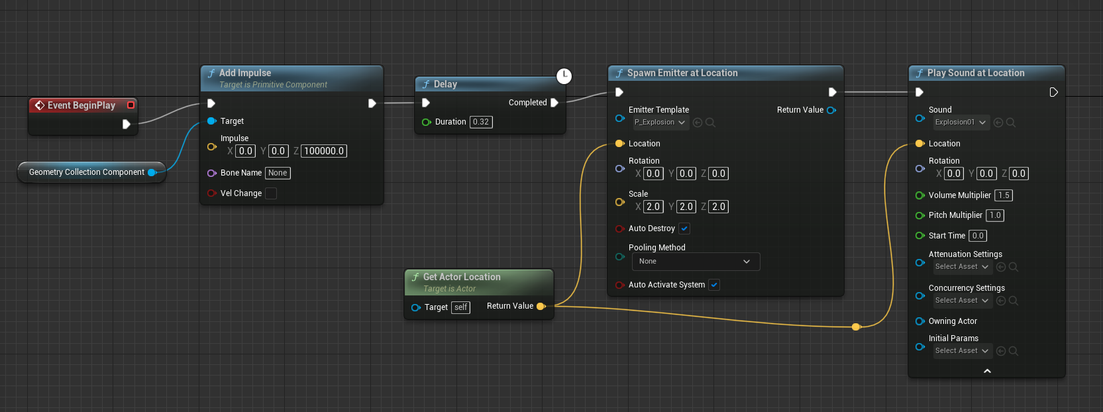Collapse the Play Sound at Location advanced pins
This screenshot has width=1103, height=412.
(x=987, y=371)
